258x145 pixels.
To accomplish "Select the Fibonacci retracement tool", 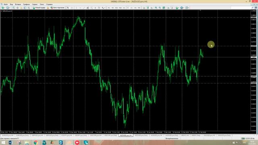I will coord(92,8).
